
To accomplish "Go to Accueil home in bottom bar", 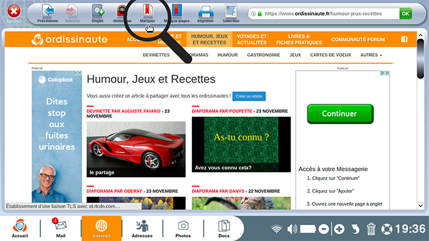I will pos(20,228).
